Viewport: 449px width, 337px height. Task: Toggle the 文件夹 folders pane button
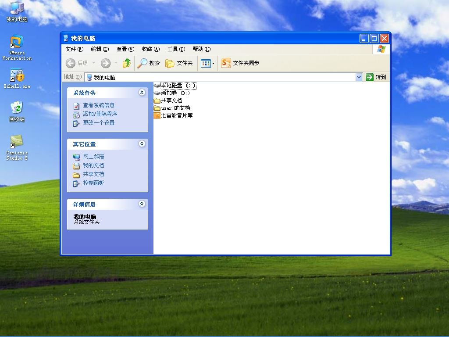(x=179, y=63)
